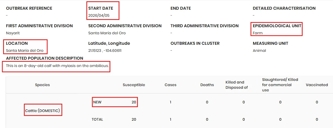Select the MEASURING UNIT value Animal

pyautogui.click(x=259, y=51)
